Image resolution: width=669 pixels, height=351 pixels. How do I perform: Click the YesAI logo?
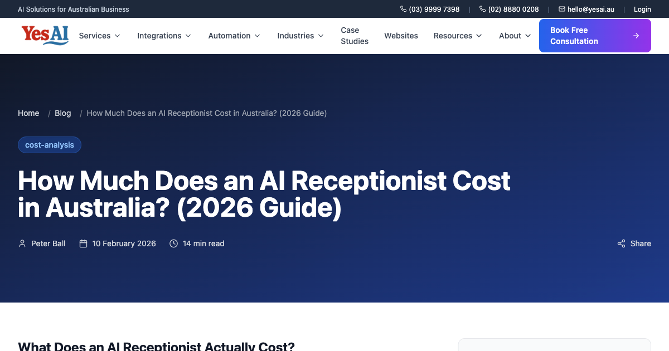click(45, 35)
